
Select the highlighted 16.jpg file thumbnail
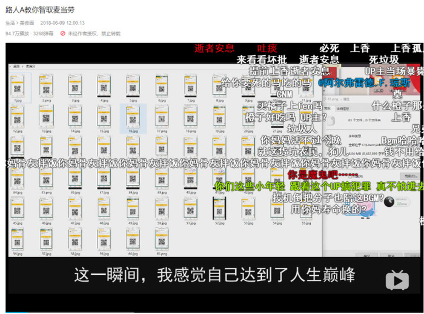point(133,118)
